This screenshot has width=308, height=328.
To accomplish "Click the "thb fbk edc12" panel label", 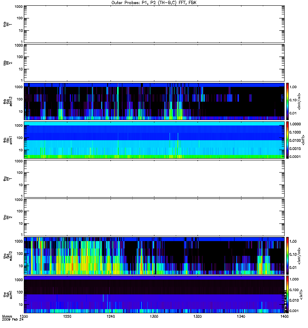I will (8, 101).
